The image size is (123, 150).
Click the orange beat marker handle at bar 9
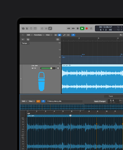tap(97, 124)
